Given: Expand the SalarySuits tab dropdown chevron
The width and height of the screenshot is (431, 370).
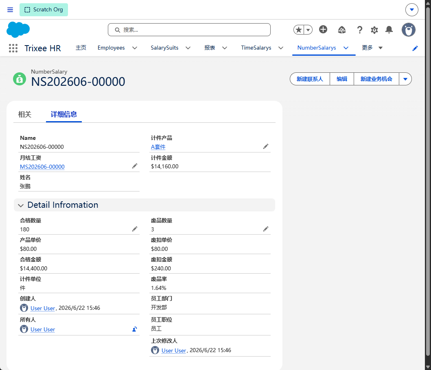Looking at the screenshot, I should coord(188,48).
